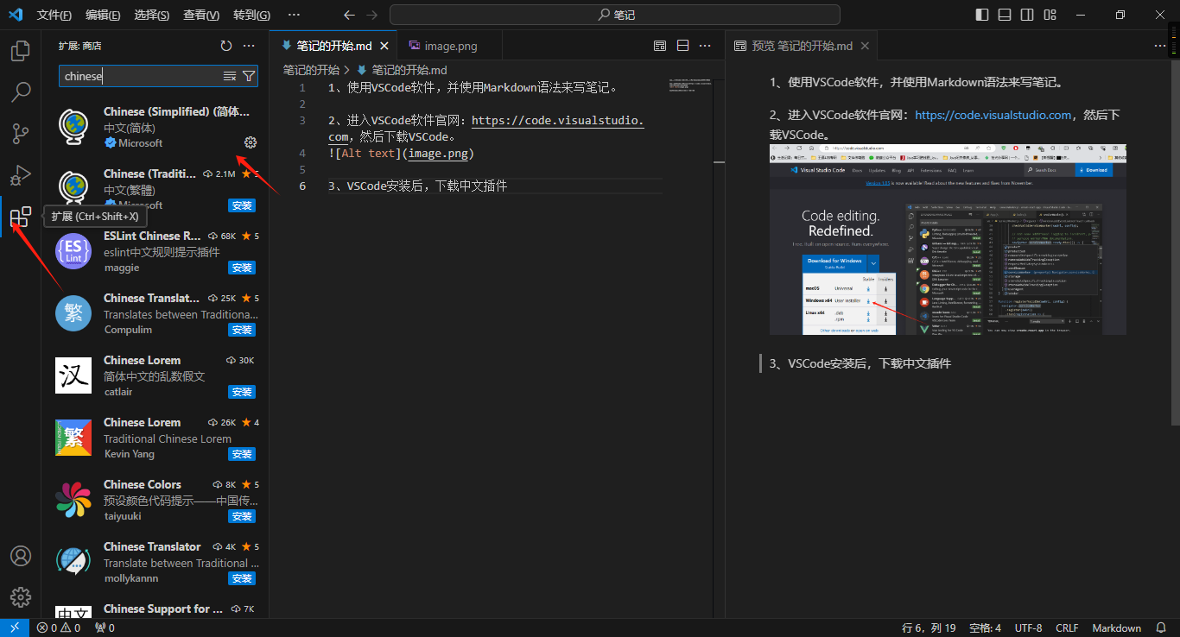Change file encoding via UTF-8
This screenshot has height=637, width=1180.
pyautogui.click(x=1028, y=628)
